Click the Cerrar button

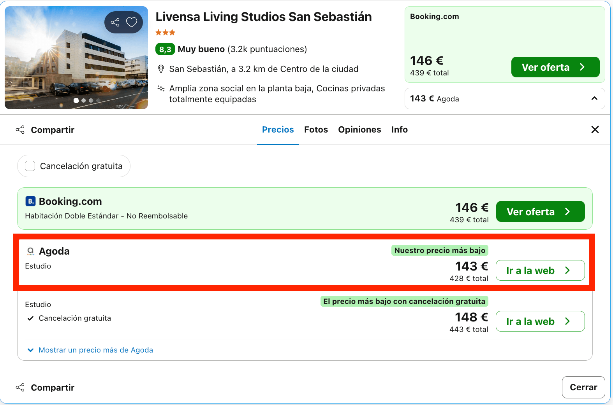[583, 387]
